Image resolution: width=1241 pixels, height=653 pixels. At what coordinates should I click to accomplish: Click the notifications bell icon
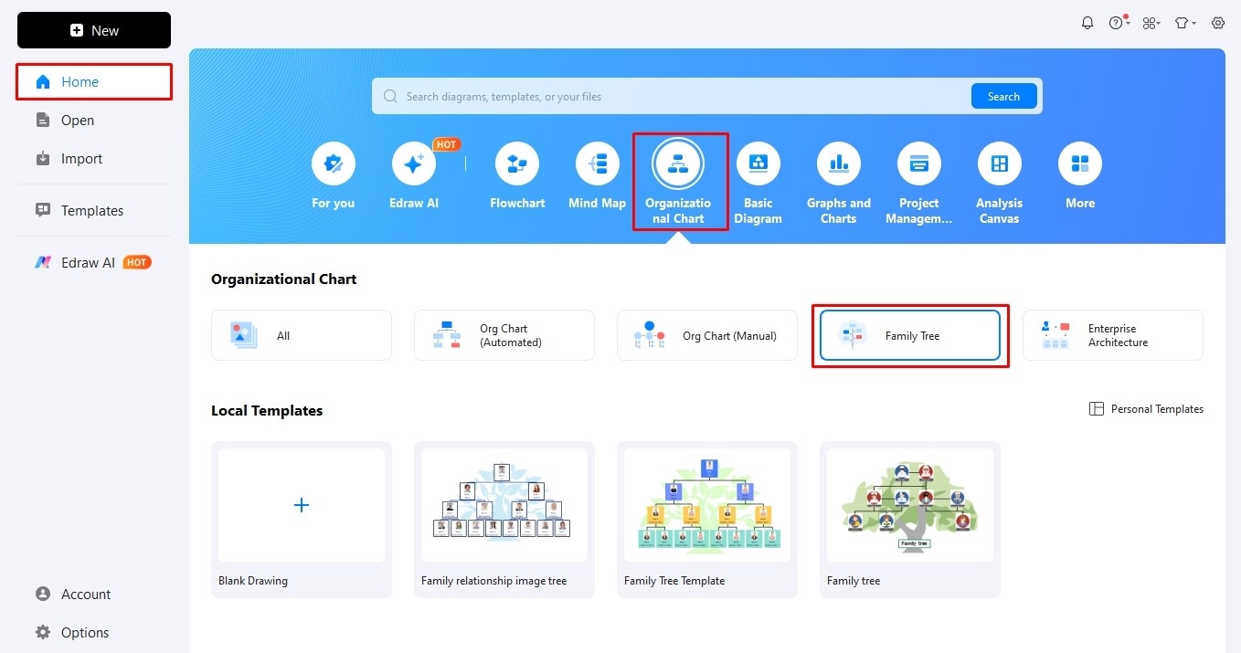pyautogui.click(x=1087, y=23)
